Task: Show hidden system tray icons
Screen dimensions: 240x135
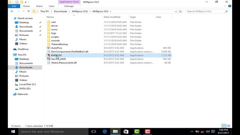Action: pyautogui.click(x=192, y=132)
